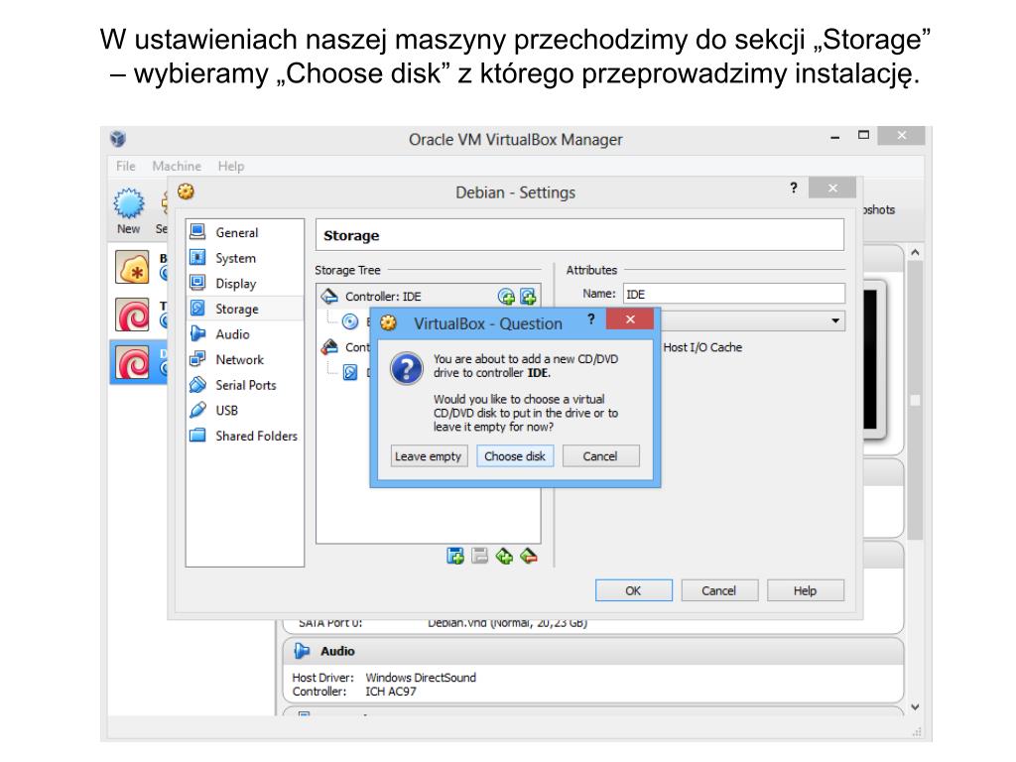This screenshot has width=1016, height=762.
Task: Open the Network settings category
Action: tap(244, 359)
